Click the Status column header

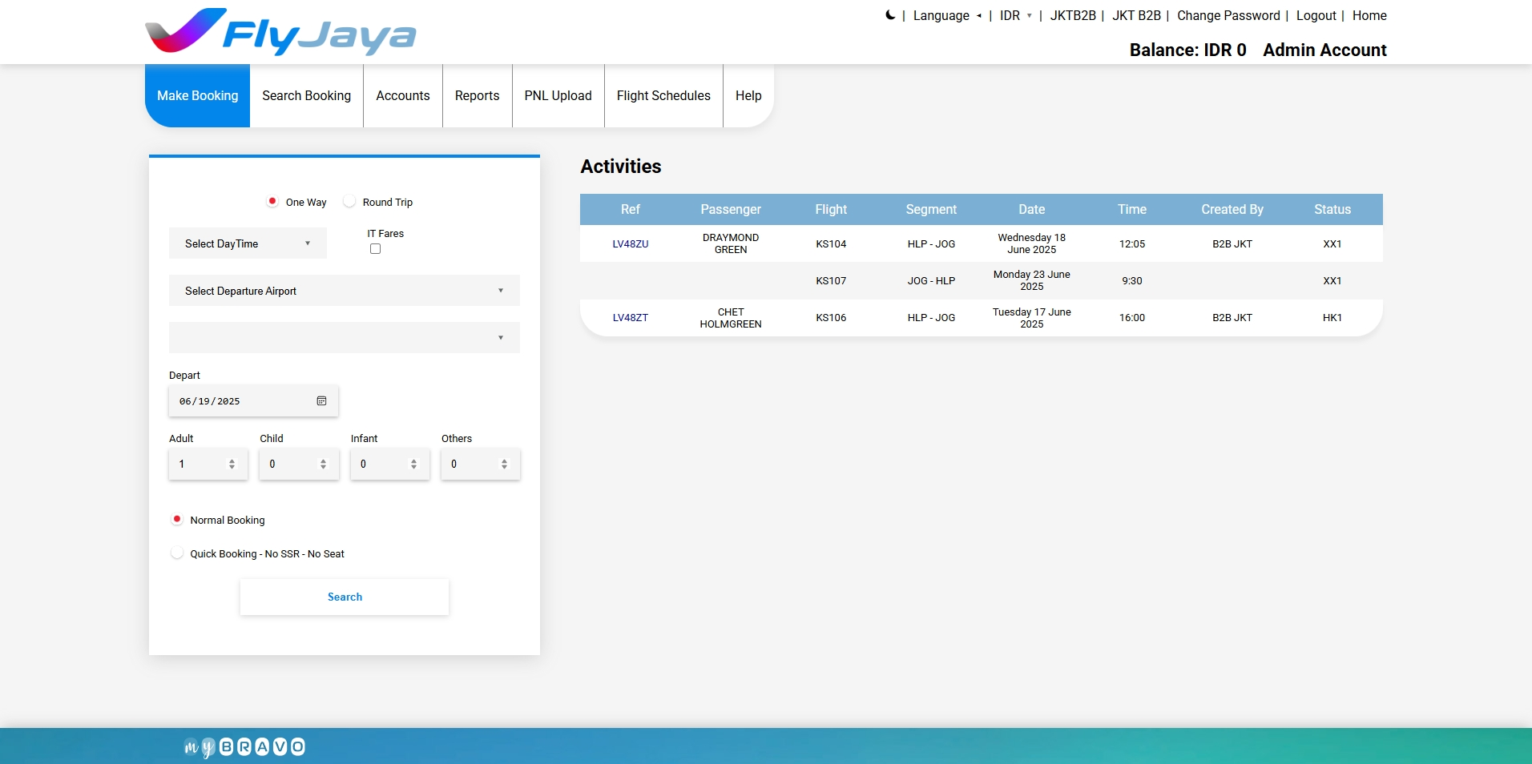click(1332, 209)
